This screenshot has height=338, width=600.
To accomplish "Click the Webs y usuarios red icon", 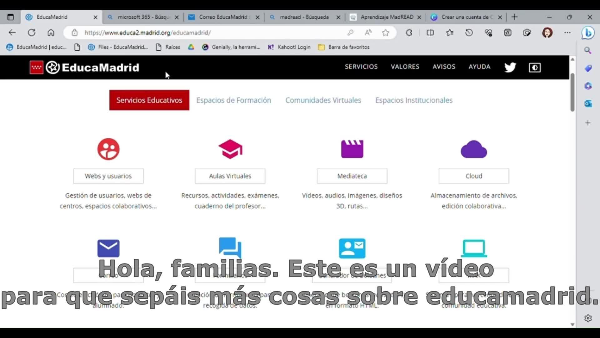I will pos(108,149).
